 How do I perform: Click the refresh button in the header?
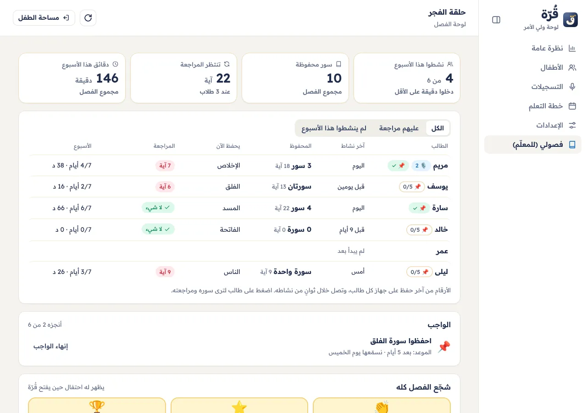88,18
